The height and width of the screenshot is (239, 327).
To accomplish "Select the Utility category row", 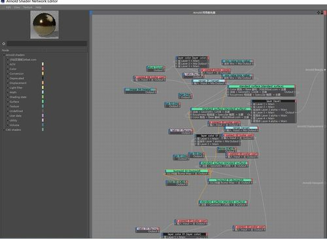I will pyautogui.click(x=13, y=120).
